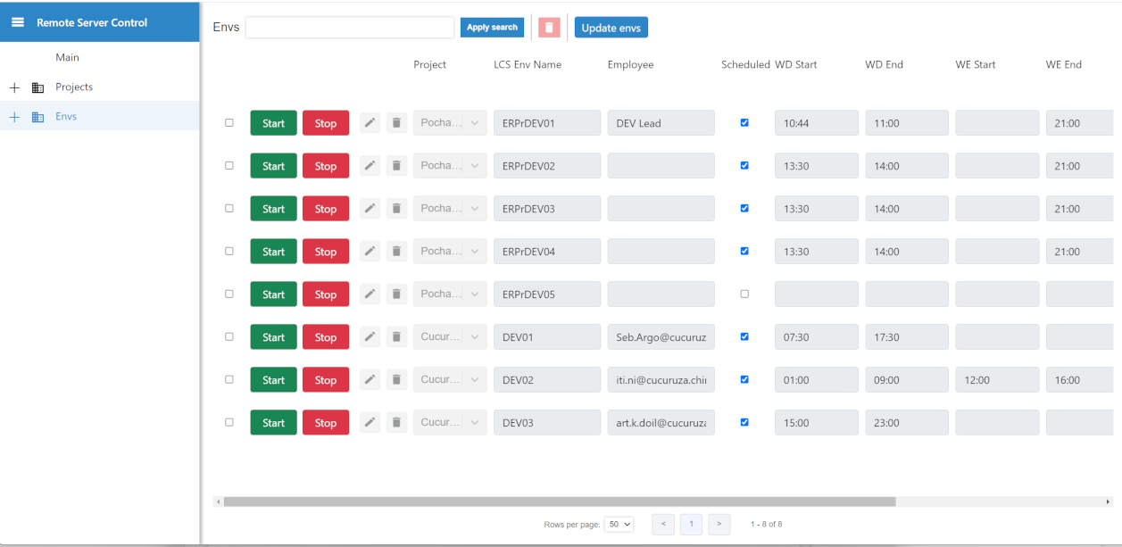Image resolution: width=1122 pixels, height=547 pixels.
Task: Uncheck Scheduled for DEV01
Action: pos(744,337)
